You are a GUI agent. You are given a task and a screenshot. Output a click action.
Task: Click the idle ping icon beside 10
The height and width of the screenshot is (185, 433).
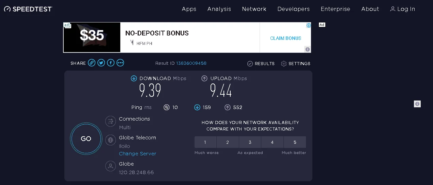[x=167, y=107]
